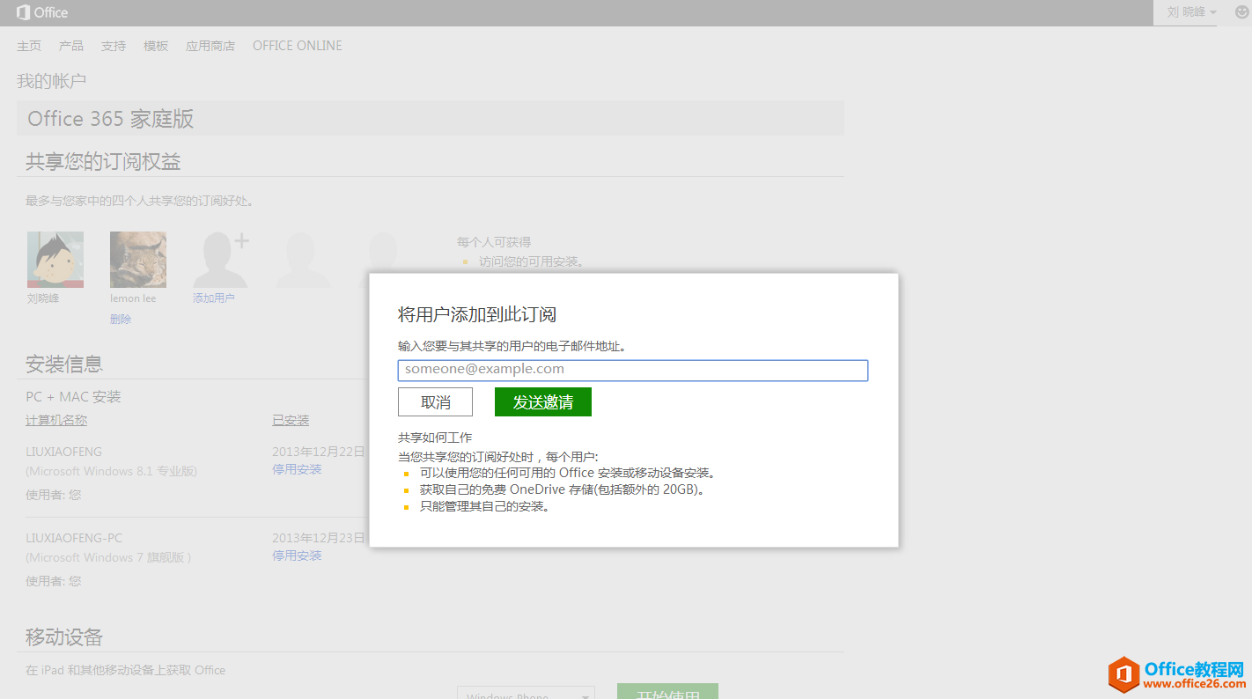The image size is (1252, 699).
Task: Click the 添加用户 link
Action: tap(214, 298)
